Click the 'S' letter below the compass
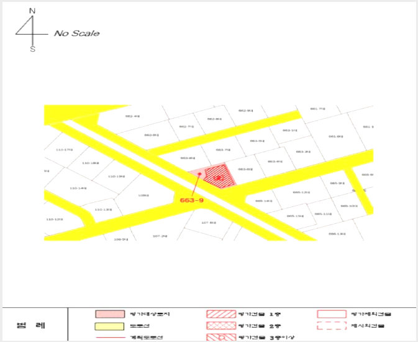 coord(32,49)
